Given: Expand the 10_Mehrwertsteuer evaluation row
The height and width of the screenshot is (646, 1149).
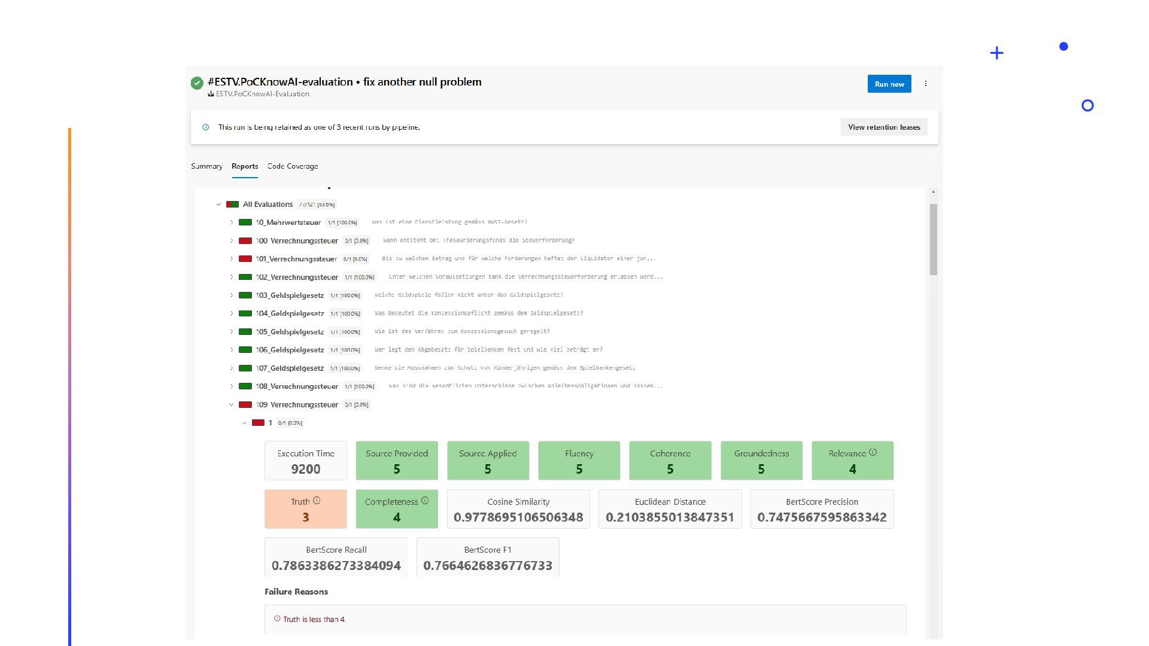Looking at the screenshot, I should [x=232, y=223].
